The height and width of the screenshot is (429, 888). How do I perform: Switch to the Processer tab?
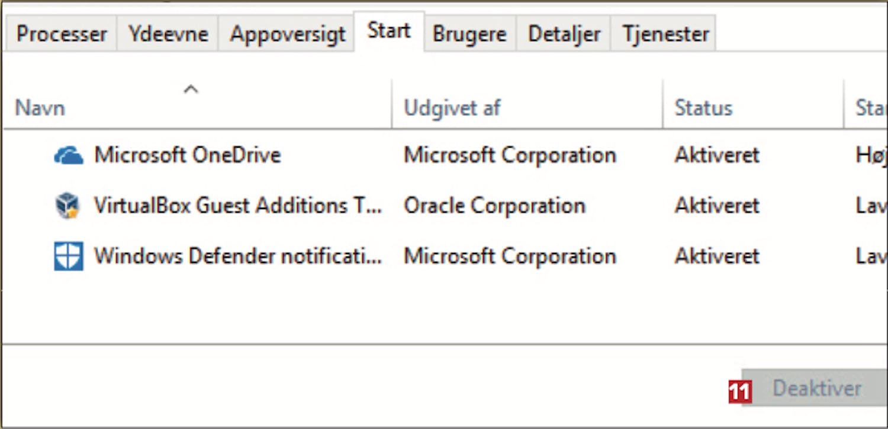[x=62, y=34]
